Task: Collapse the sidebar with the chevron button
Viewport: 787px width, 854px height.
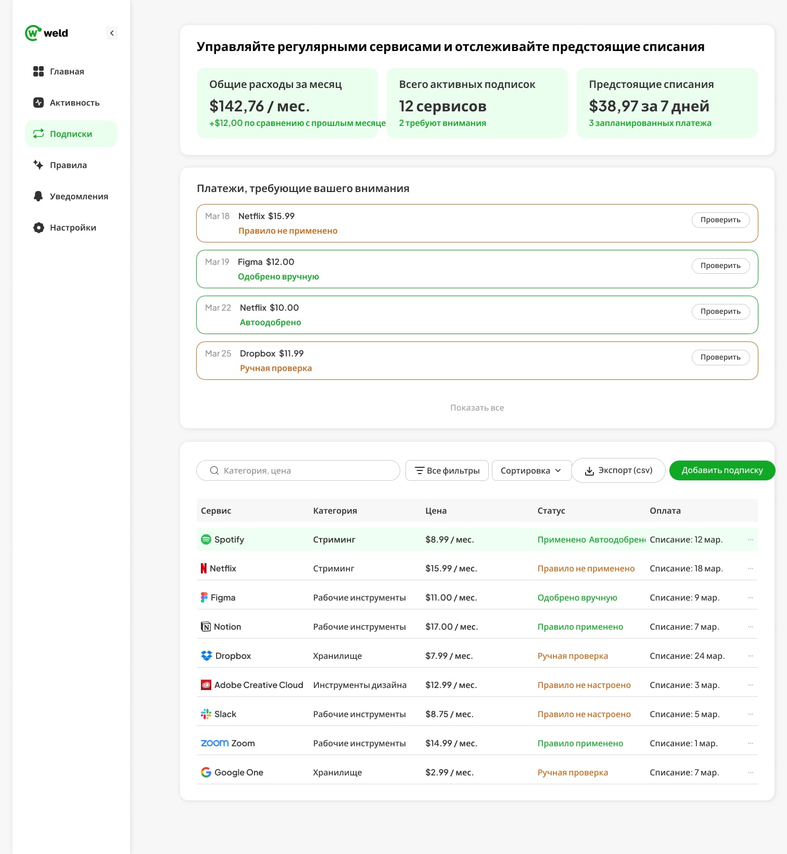Action: pyautogui.click(x=112, y=33)
